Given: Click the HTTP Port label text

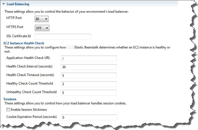Looking at the screenshot, I should click(x=14, y=18).
